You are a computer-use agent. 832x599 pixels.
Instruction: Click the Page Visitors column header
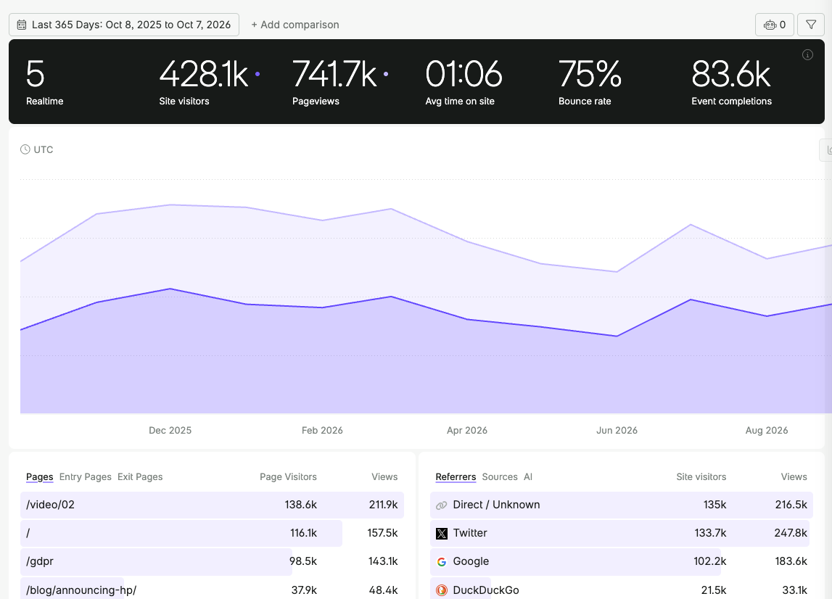tap(288, 476)
